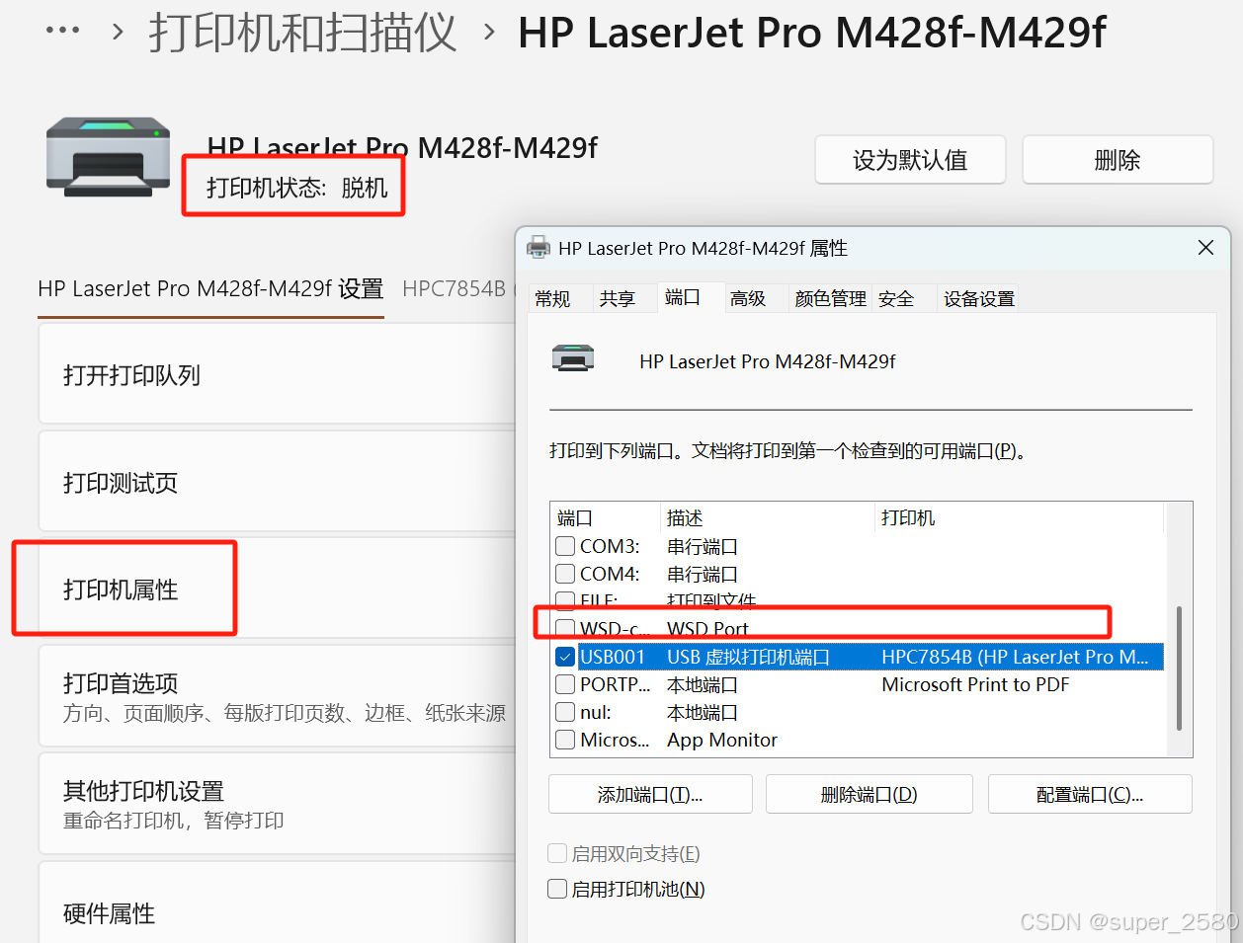Open 打开打印队列 option
1243x943 pixels.
click(x=277, y=375)
